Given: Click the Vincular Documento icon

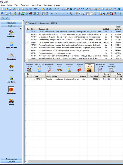Looking at the screenshot, I should [x=111, y=68].
